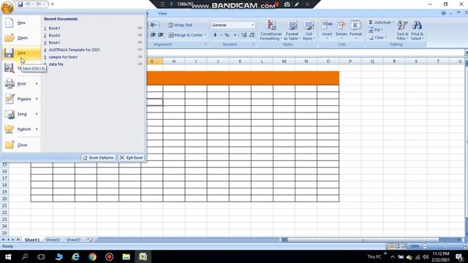Viewport: 468px width, 263px height.
Task: Pin AUSTRALIA Template for 2021 document
Action: pyautogui.click(x=140, y=50)
